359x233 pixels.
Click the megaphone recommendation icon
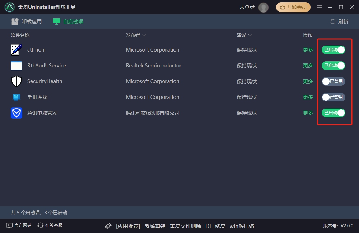(x=108, y=226)
